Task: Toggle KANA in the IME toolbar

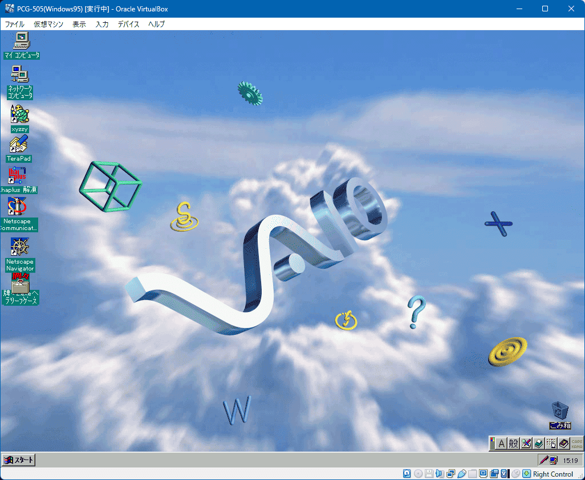Action: [577, 446]
